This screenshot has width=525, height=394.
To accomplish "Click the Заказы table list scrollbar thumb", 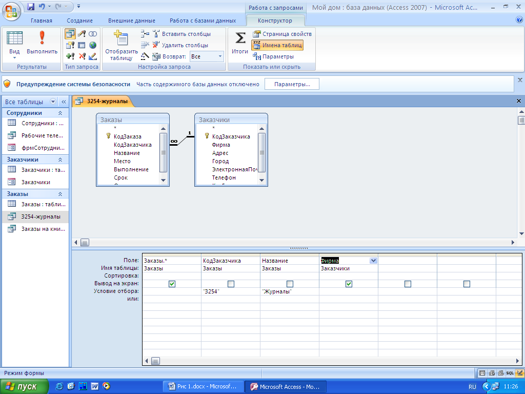I will click(163, 152).
